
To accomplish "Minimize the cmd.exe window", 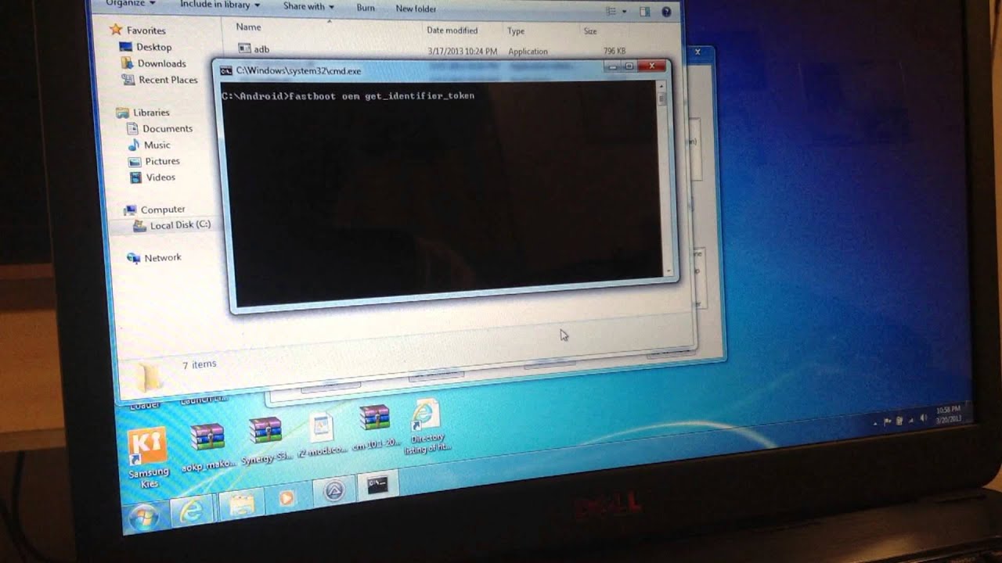I will point(614,66).
